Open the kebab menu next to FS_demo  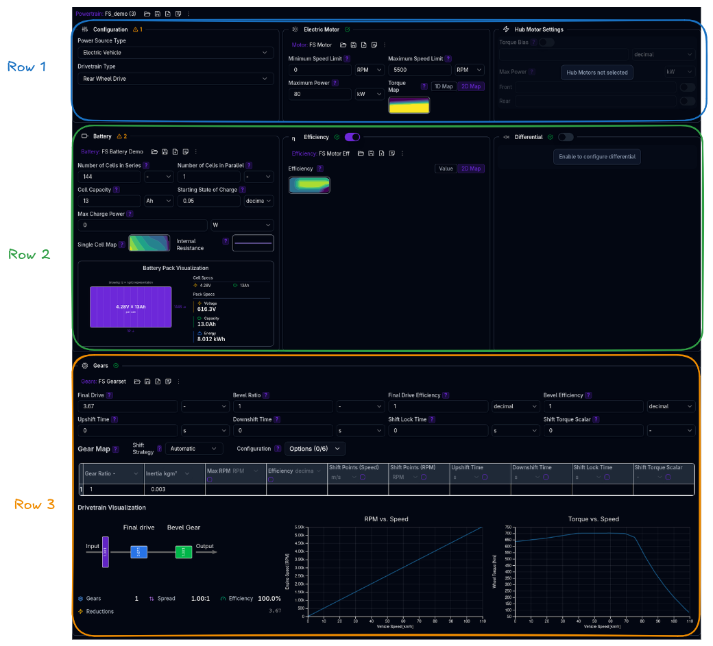(x=189, y=13)
